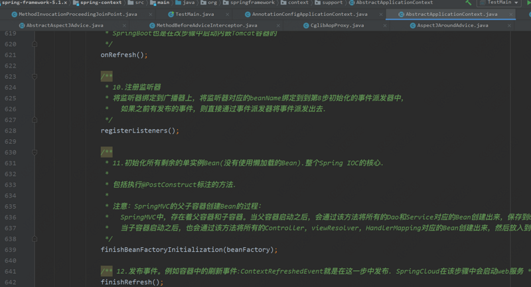Click spring-framework-5.1.x breadcrumb
Viewport: 531px width, 287px height.
point(35,3)
